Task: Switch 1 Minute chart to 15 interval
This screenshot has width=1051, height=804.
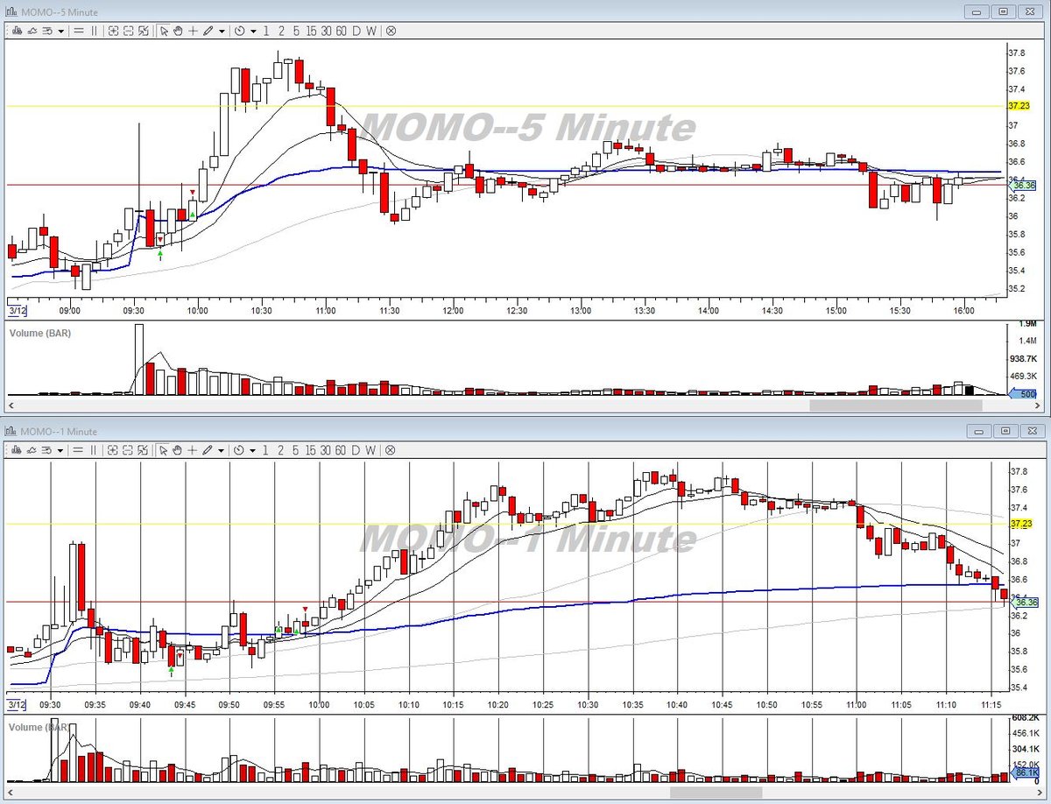Action: tap(311, 449)
